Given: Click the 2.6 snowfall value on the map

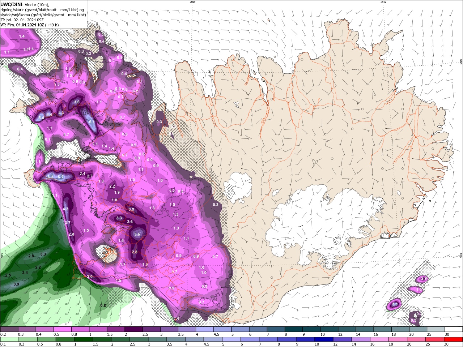Looking at the screenshot, I should click(130, 222).
